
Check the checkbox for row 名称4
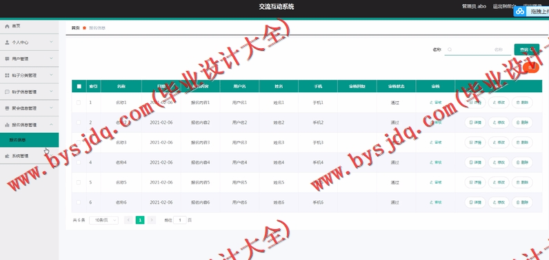point(79,162)
